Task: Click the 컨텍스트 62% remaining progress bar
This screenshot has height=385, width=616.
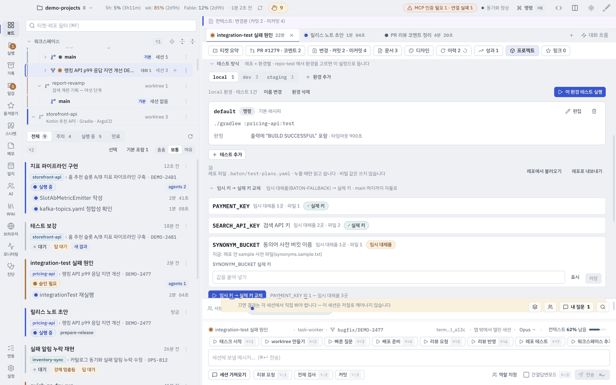Action: pos(597,330)
